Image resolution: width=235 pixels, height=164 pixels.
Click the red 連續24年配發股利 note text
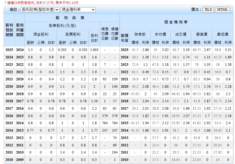pyautogui.click(x=41, y=3)
